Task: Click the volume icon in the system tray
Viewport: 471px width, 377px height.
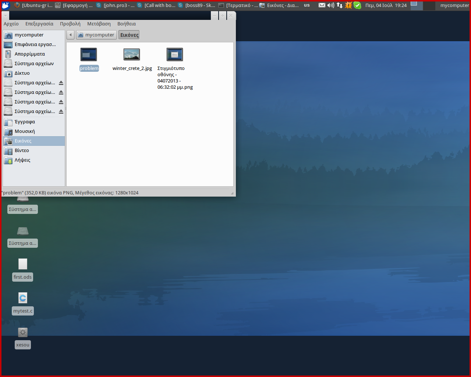Action: click(331, 5)
